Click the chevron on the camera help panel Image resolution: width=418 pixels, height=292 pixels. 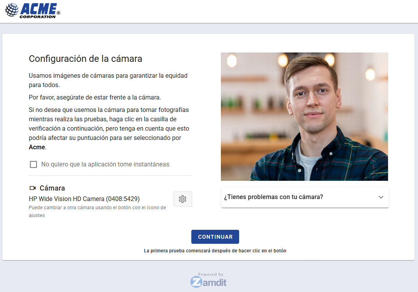coord(381,197)
